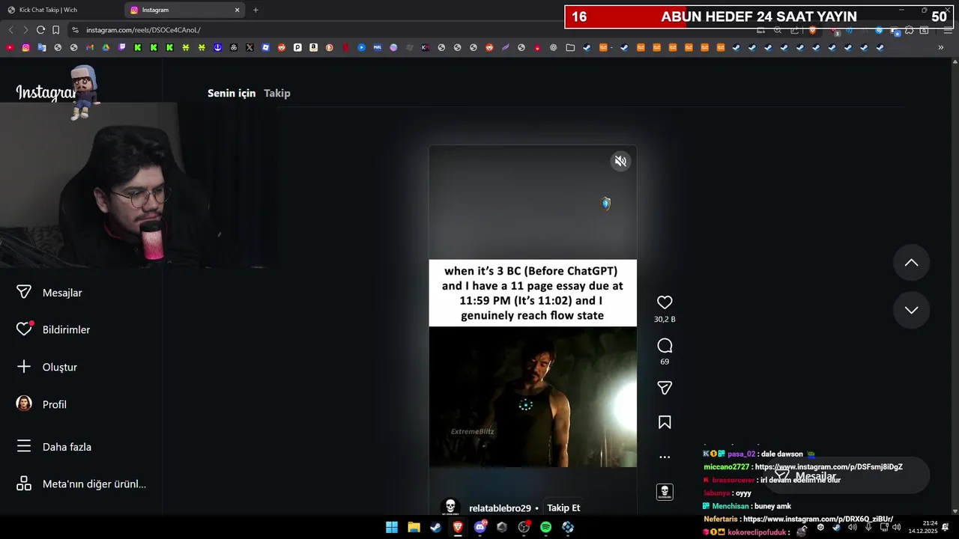The image size is (959, 539).
Task: Open X (Twitter) bookmark
Action: click(249, 47)
